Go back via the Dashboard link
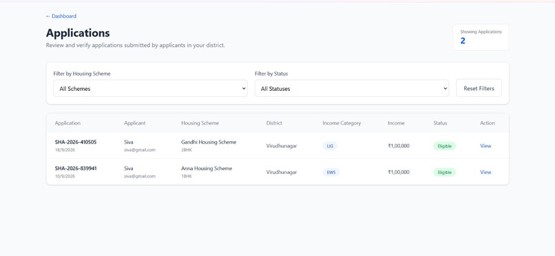Screen dimensions: 555x256 coord(61,17)
